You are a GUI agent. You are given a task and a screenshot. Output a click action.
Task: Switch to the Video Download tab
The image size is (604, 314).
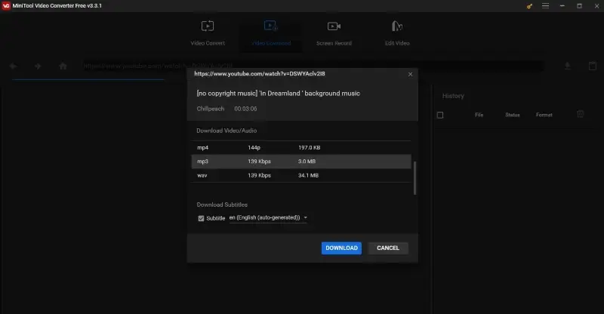(x=271, y=33)
